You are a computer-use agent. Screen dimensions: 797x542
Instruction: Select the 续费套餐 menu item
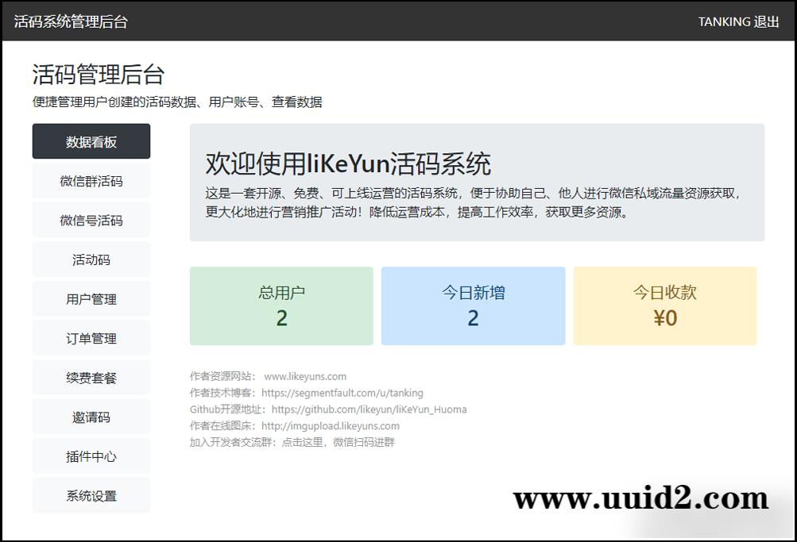pos(91,378)
